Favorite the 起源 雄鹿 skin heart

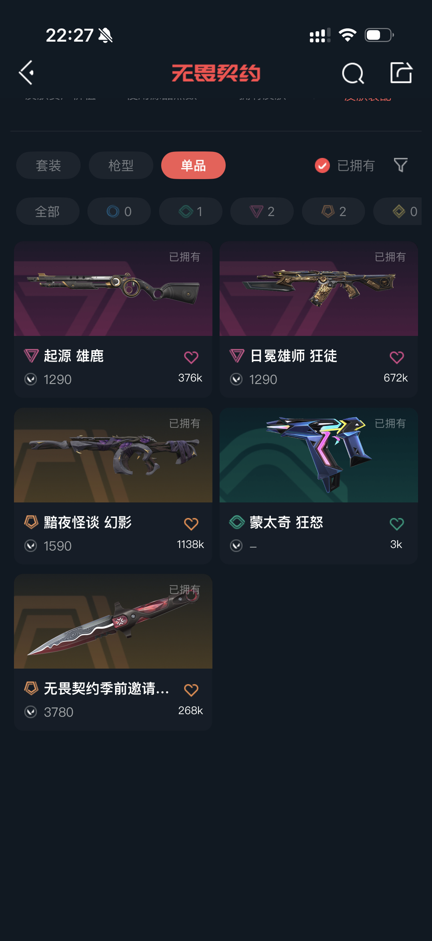click(191, 357)
